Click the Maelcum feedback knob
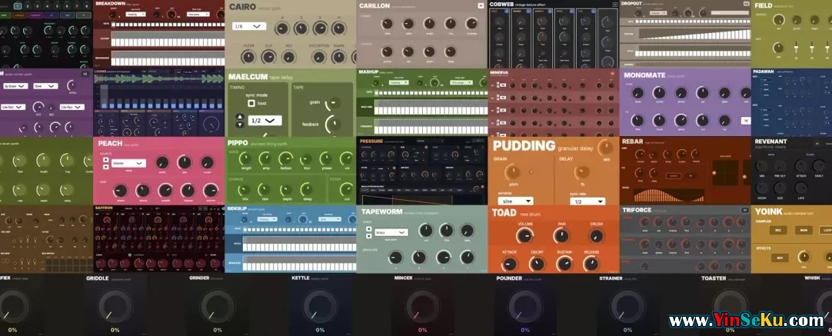The height and width of the screenshot is (336, 832). [335, 124]
